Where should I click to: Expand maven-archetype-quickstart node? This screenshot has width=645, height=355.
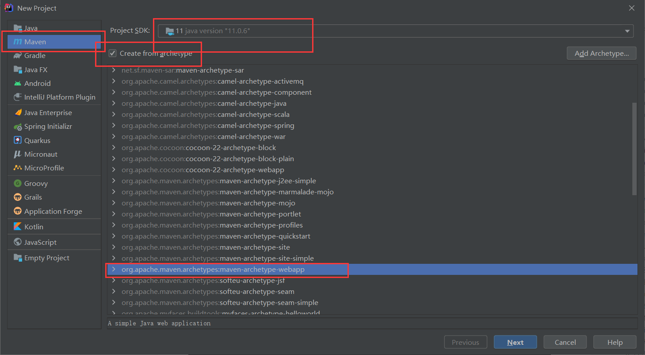(114, 236)
